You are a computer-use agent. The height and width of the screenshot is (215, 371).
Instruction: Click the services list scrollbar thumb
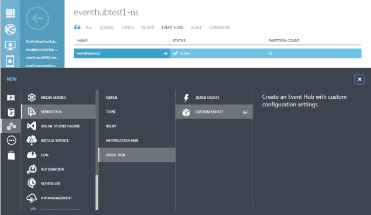coord(97,192)
